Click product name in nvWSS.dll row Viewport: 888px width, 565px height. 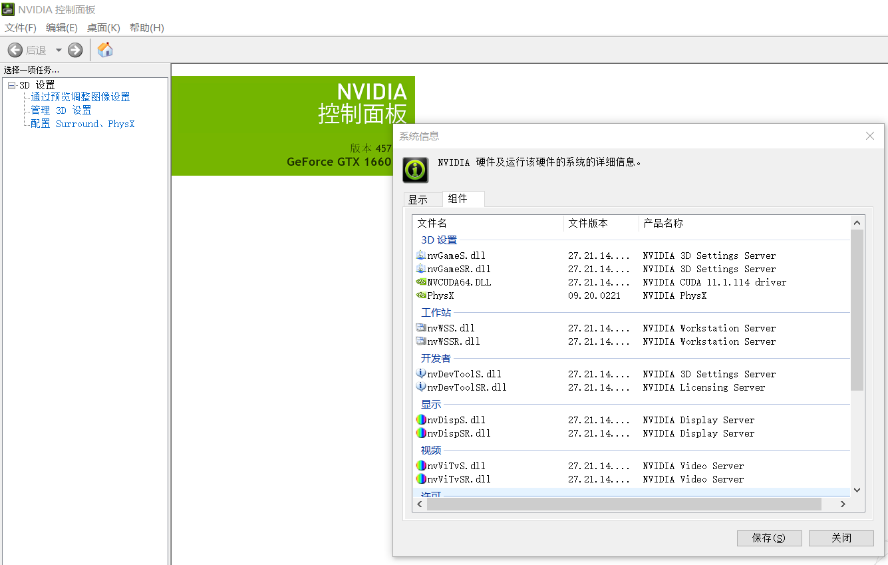[x=709, y=328]
